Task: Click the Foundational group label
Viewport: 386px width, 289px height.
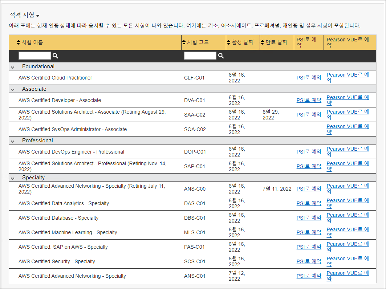Action: point(38,66)
